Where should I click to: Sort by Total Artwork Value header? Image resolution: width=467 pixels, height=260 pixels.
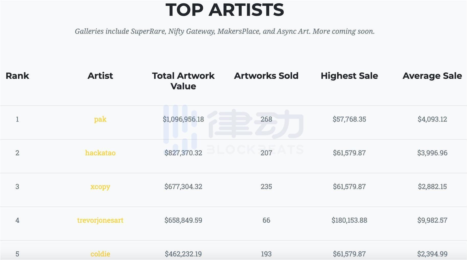click(x=183, y=81)
